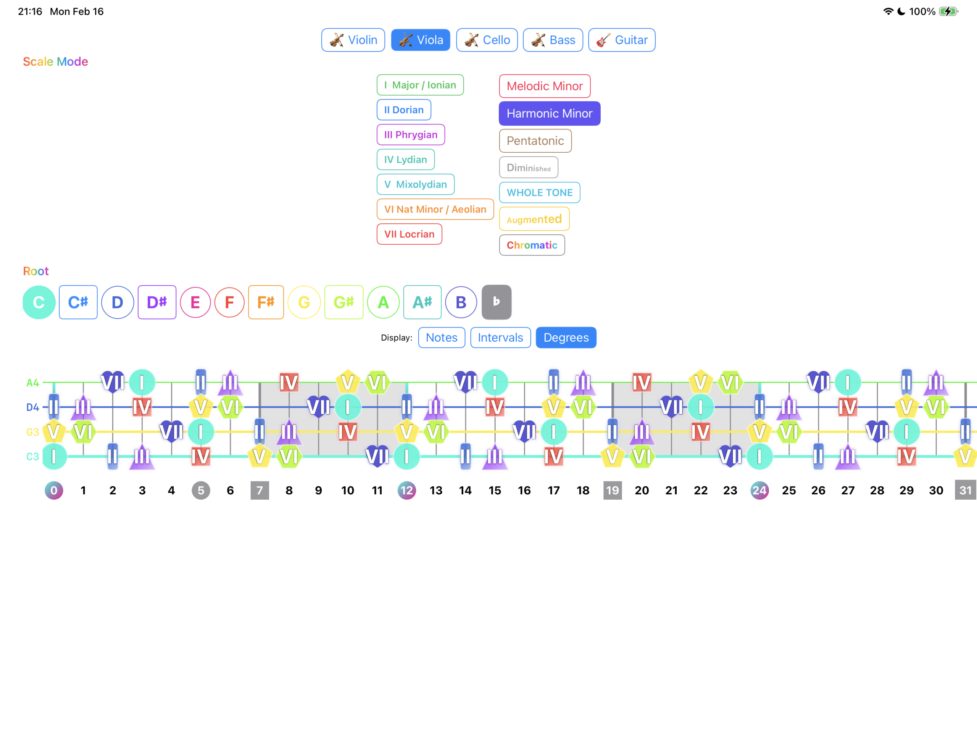This screenshot has width=977, height=733.
Task: Choose the II Dorian mode
Action: tap(403, 110)
